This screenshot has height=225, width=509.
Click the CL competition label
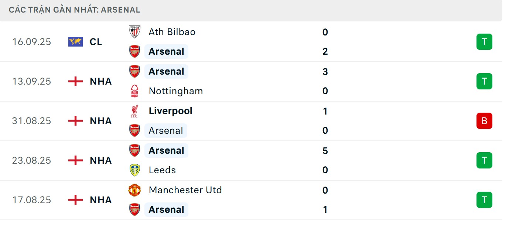96,42
